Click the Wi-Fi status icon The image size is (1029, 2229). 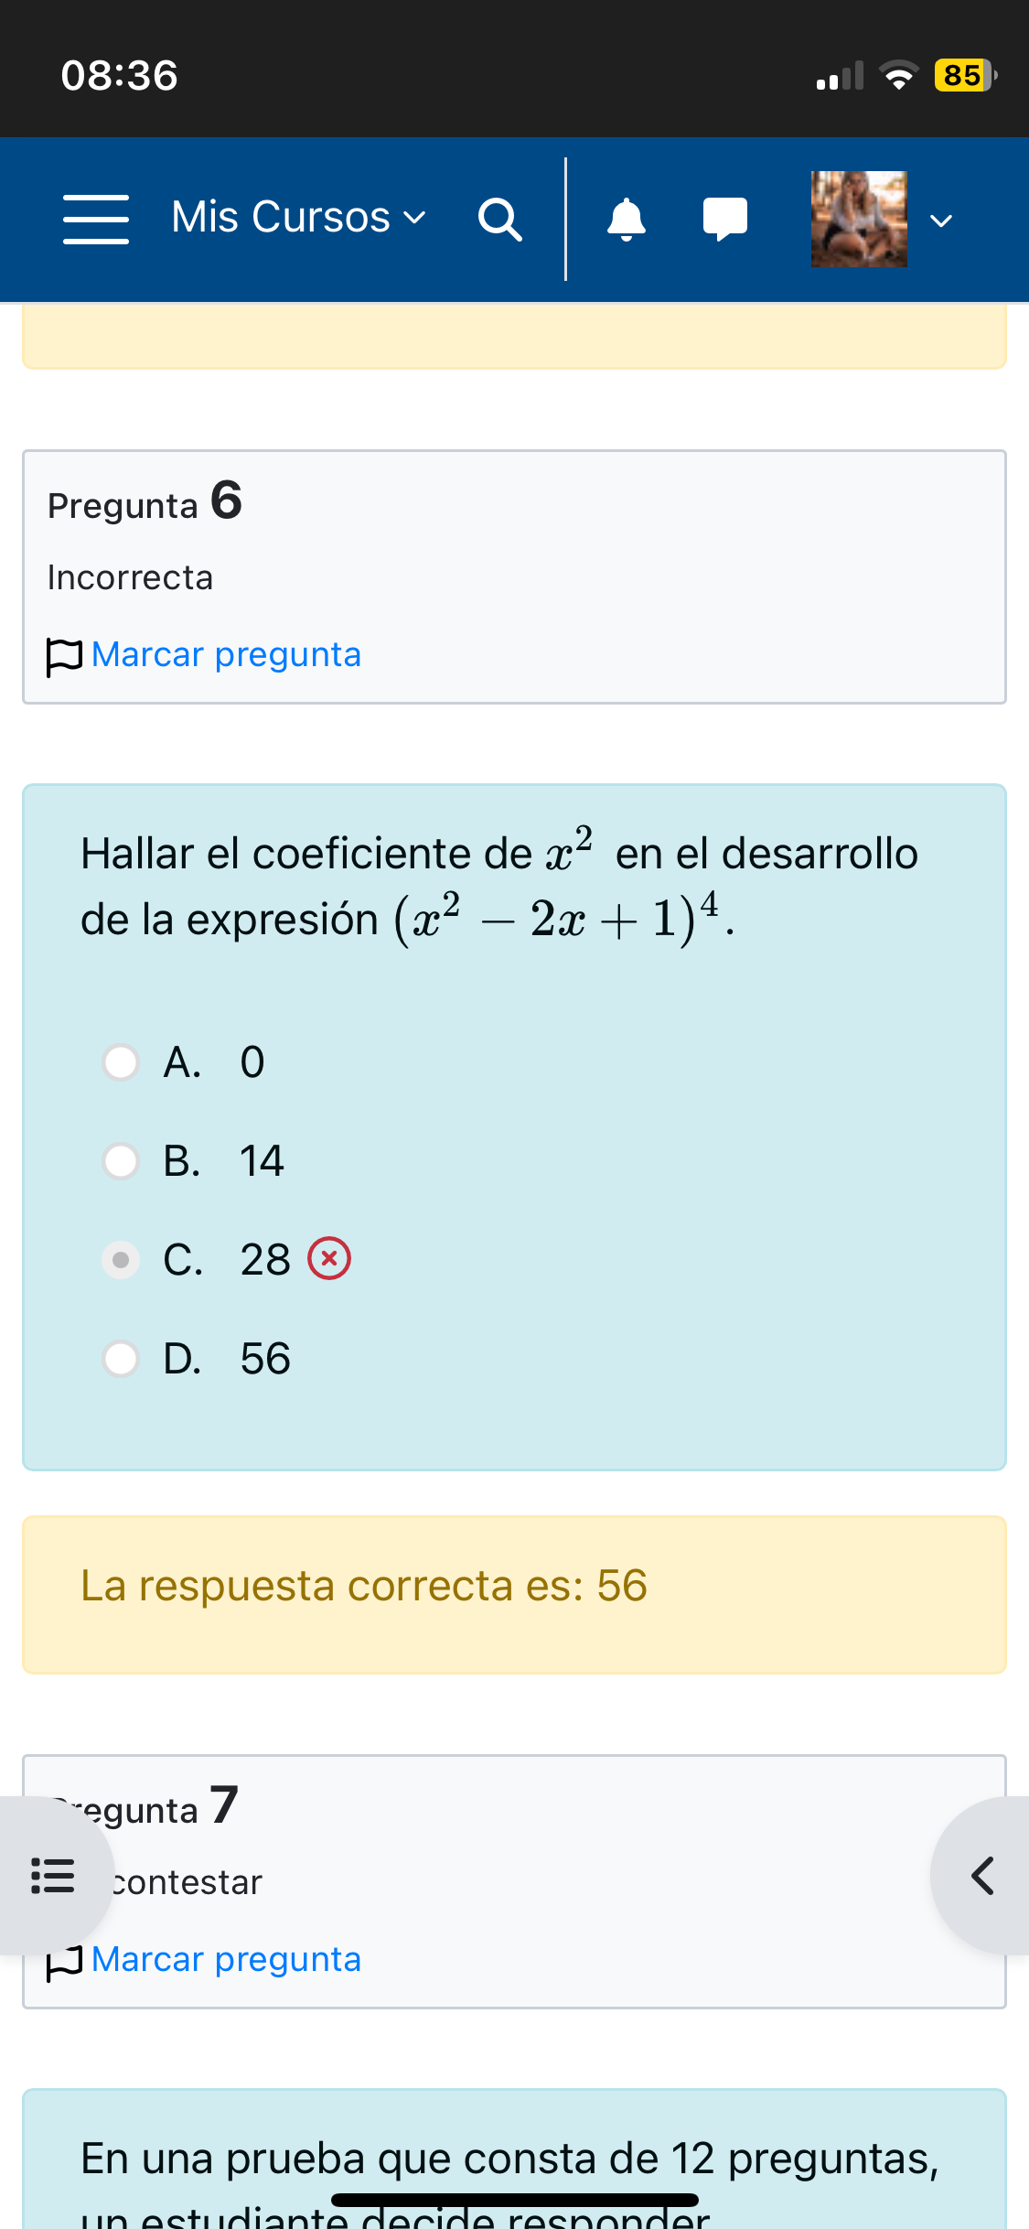tap(899, 75)
